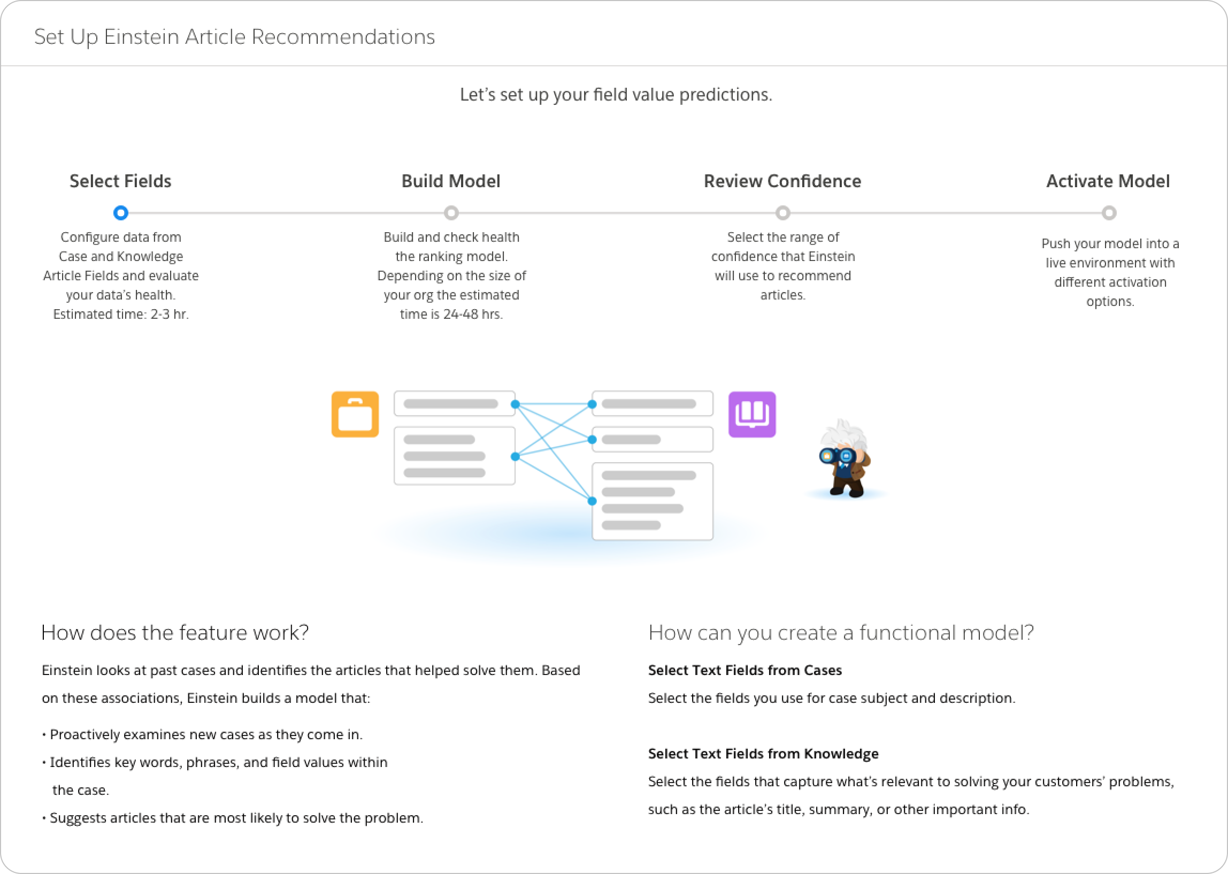Click "Let's set up your field value predictions."
1228x874 pixels.
pos(616,94)
